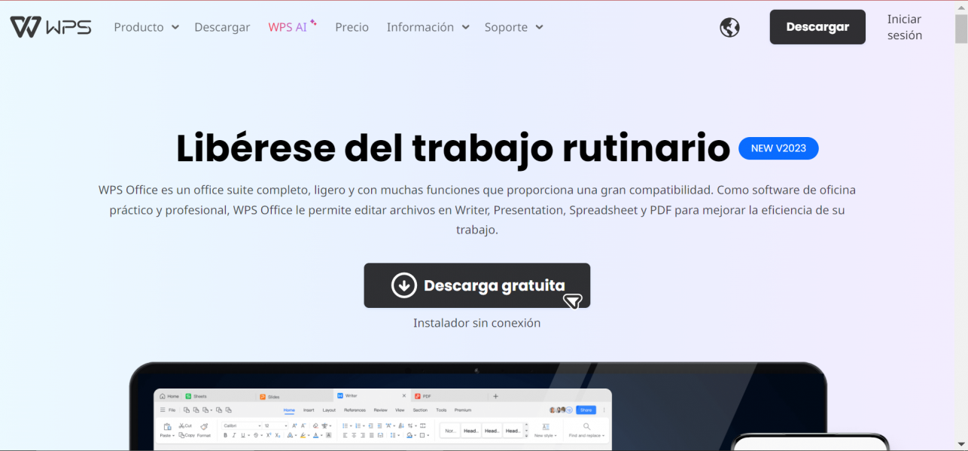
Task: Click the Bold formatting icon
Action: click(x=224, y=434)
